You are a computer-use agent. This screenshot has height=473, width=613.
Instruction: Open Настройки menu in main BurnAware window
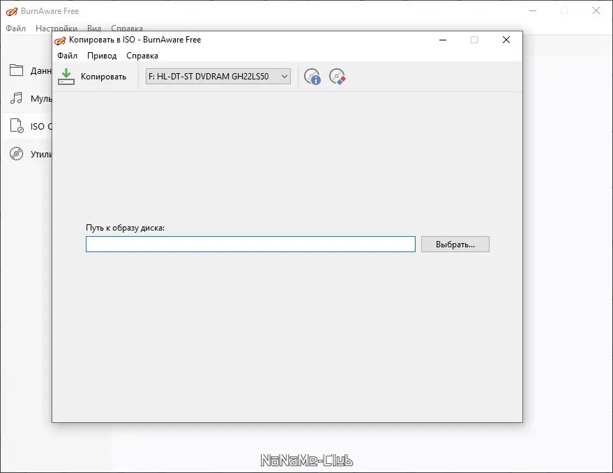[x=56, y=28]
